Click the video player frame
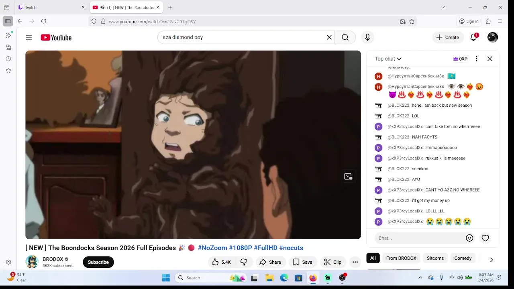This screenshot has width=514, height=289. pyautogui.click(x=193, y=145)
